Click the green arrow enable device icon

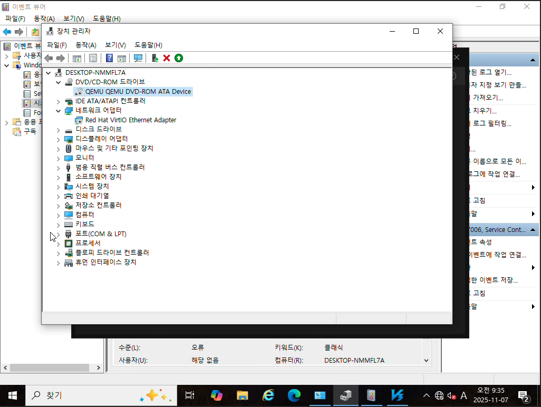click(x=179, y=58)
